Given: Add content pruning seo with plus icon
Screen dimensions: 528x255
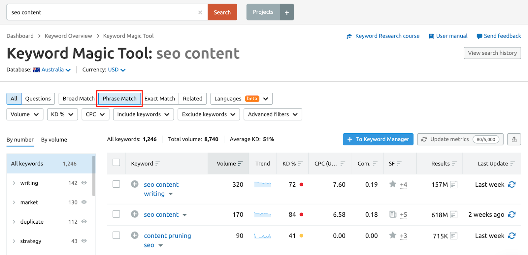Looking at the screenshot, I should [x=135, y=235].
